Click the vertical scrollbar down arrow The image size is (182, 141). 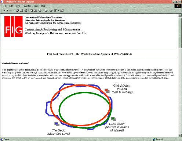point(180,135)
